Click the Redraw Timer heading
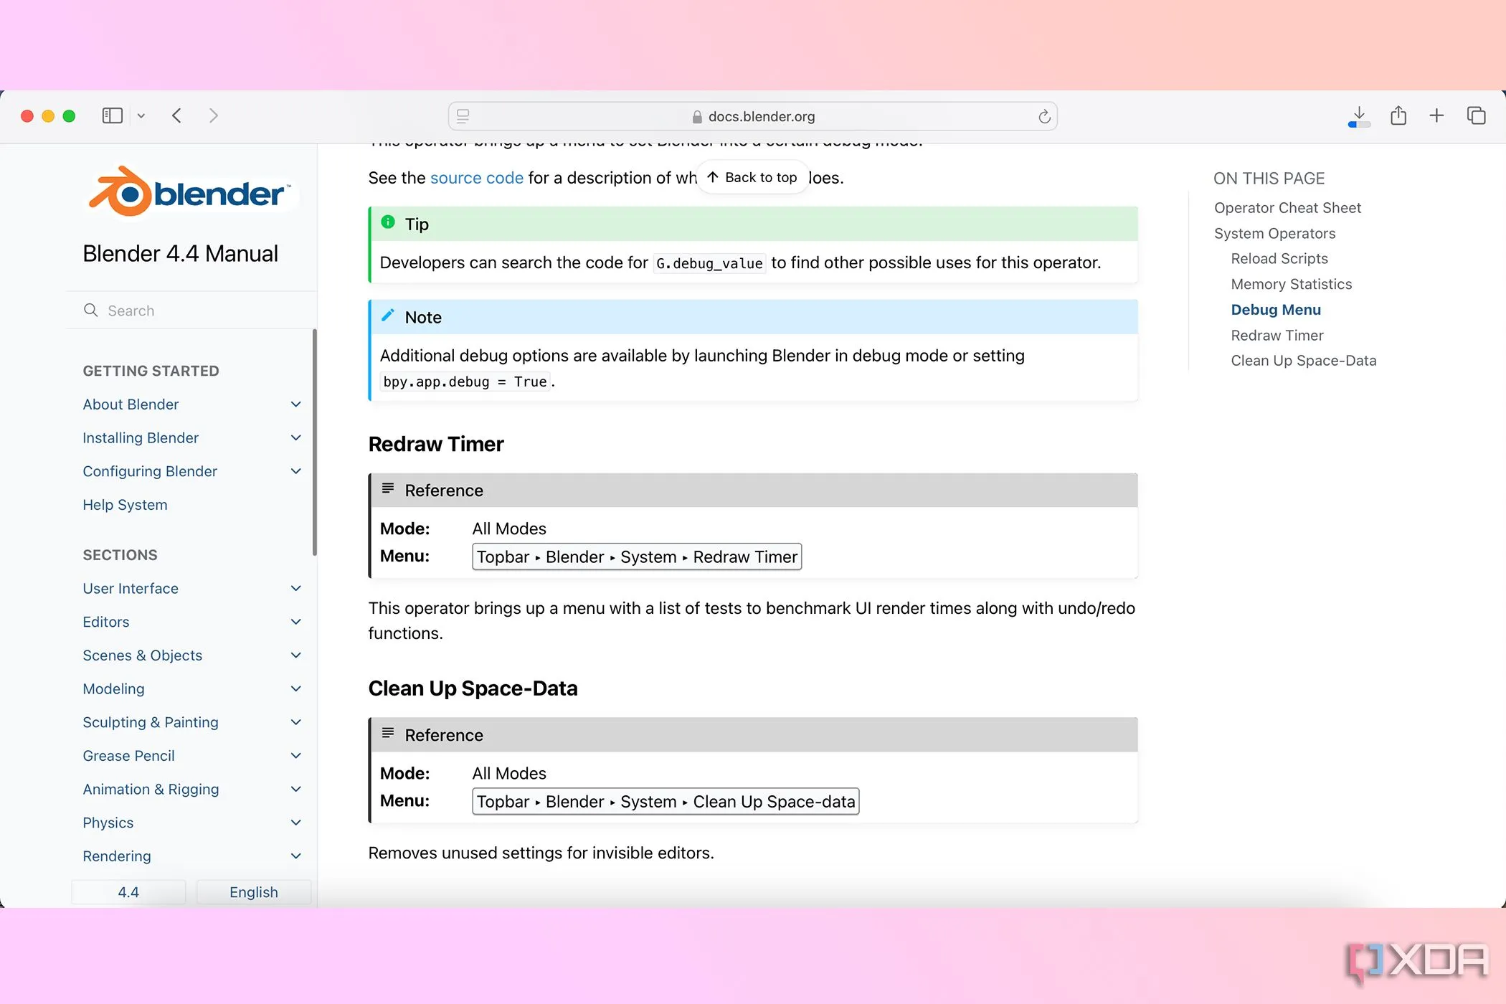The width and height of the screenshot is (1506, 1004). (x=436, y=445)
